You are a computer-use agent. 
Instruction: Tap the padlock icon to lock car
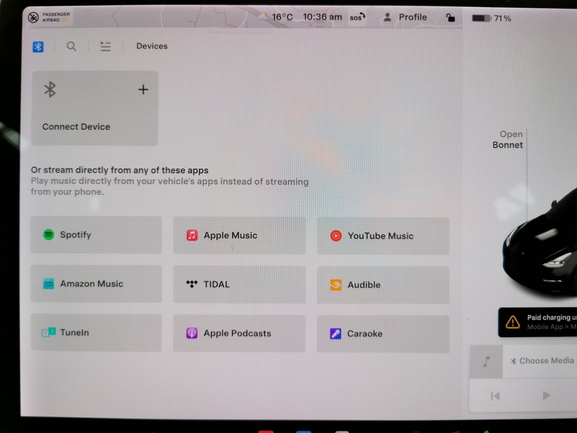(450, 18)
